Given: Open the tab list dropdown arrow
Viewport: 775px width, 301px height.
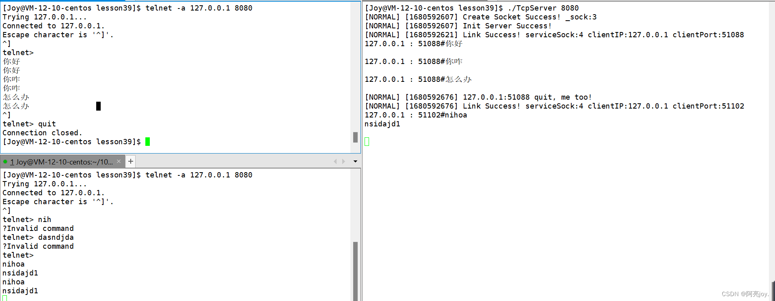Looking at the screenshot, I should pyautogui.click(x=355, y=161).
